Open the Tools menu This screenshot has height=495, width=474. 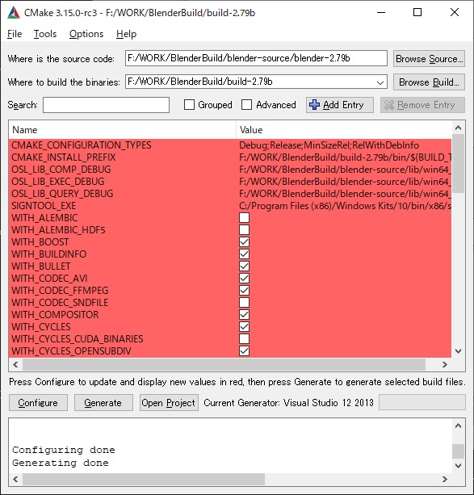coord(45,34)
